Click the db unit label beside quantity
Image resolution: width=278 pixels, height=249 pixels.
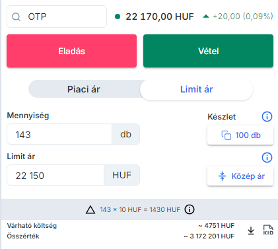coord(125,134)
